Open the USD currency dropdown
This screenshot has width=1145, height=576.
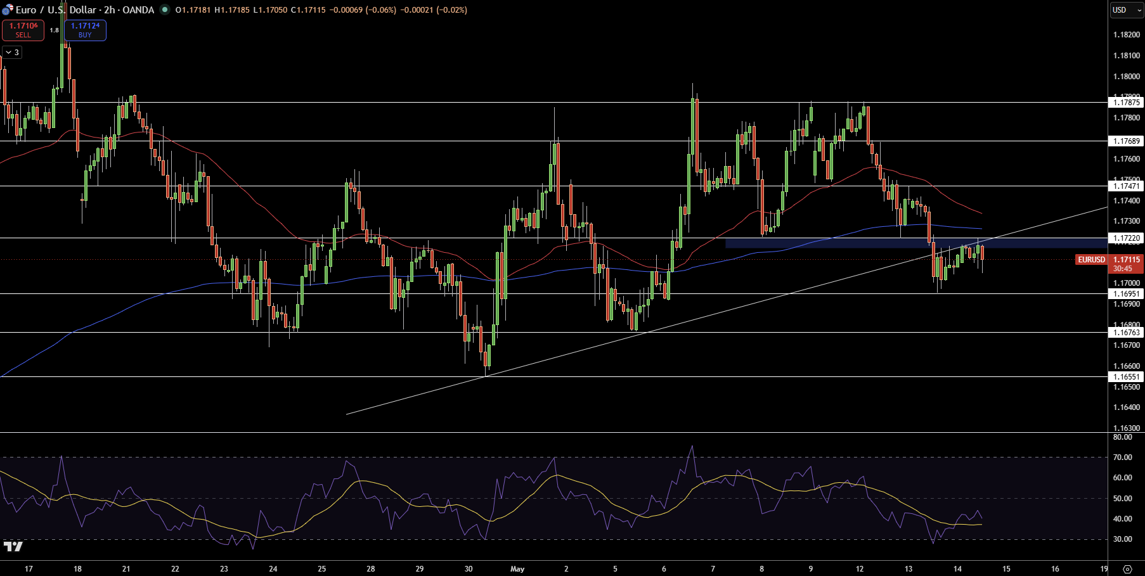1127,10
